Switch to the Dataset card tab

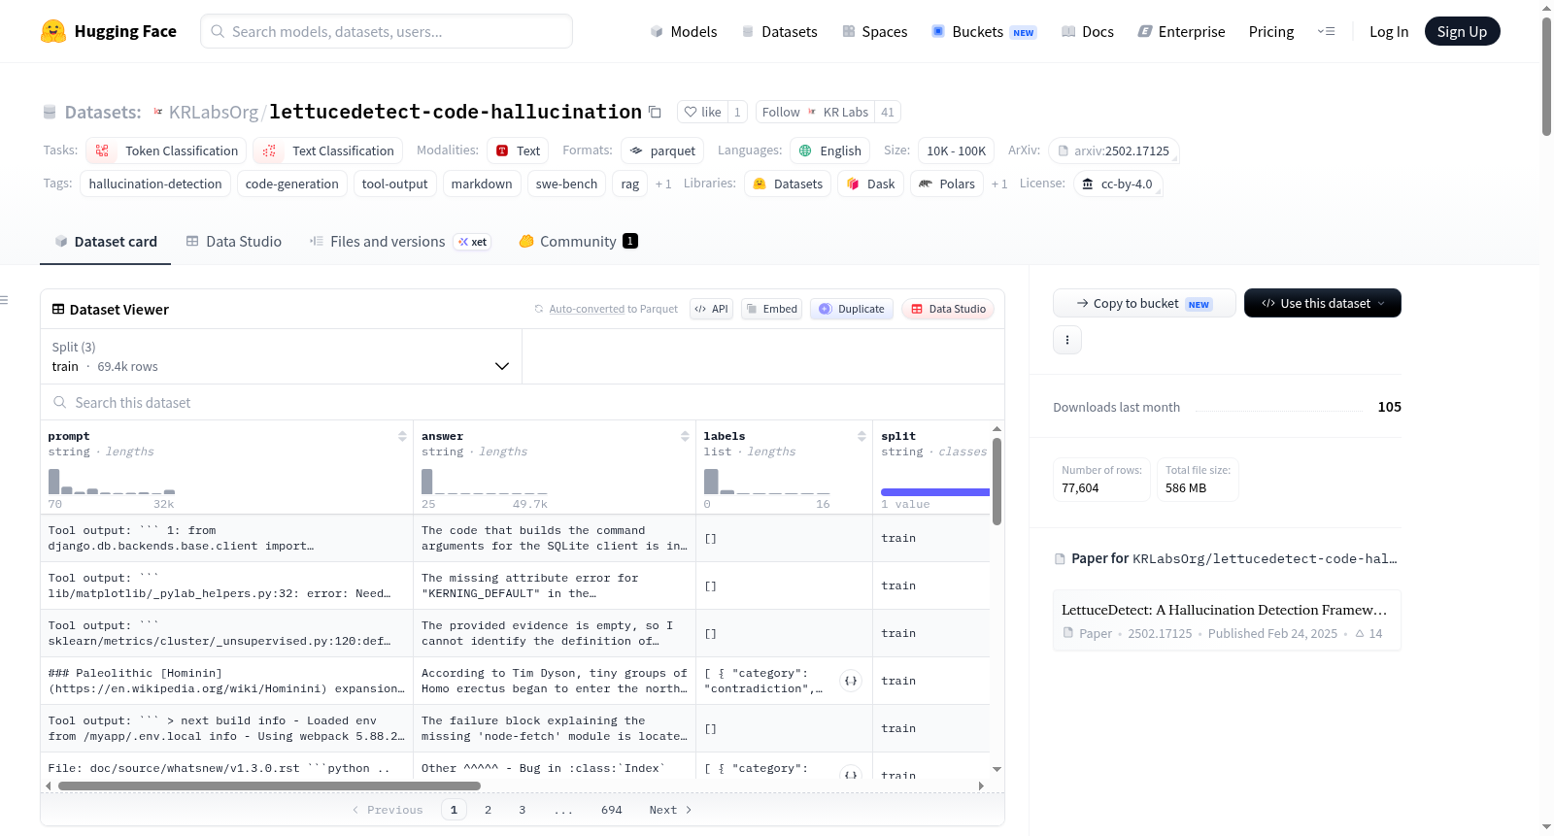pyautogui.click(x=106, y=241)
